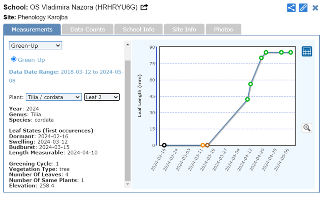View the Photos tab
Image resolution: width=325 pixels, height=200 pixels.
pos(223,30)
